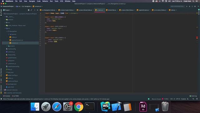Click AwesomeProject in the breadcrumb bar
This screenshot has width=200, height=113.
pyautogui.click(x=8, y=6)
